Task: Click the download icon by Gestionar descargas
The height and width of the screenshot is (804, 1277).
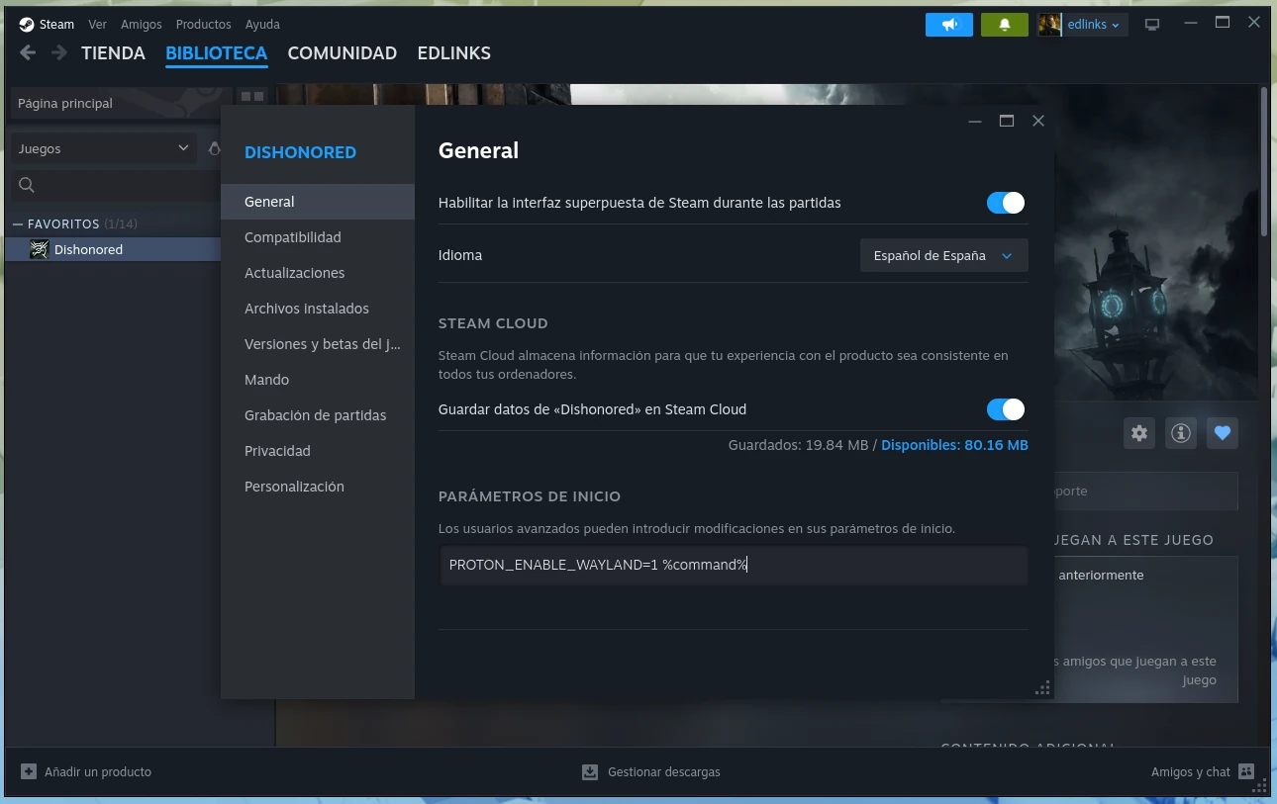Action: coord(590,771)
